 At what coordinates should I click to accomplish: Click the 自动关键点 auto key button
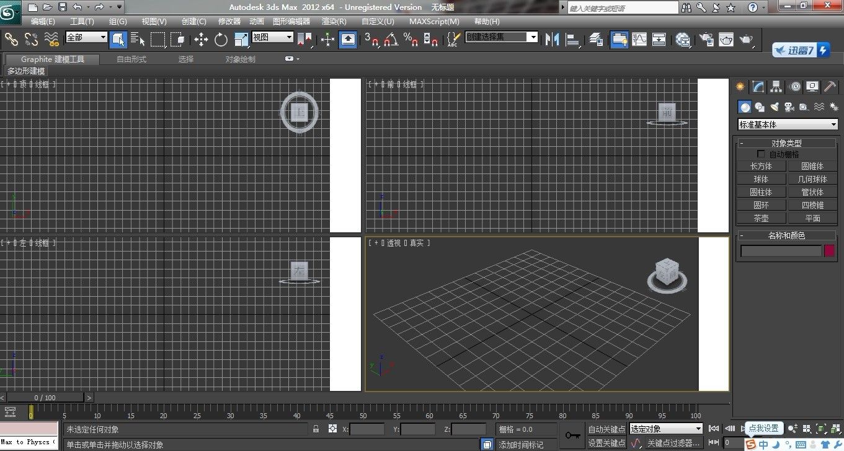(606, 429)
